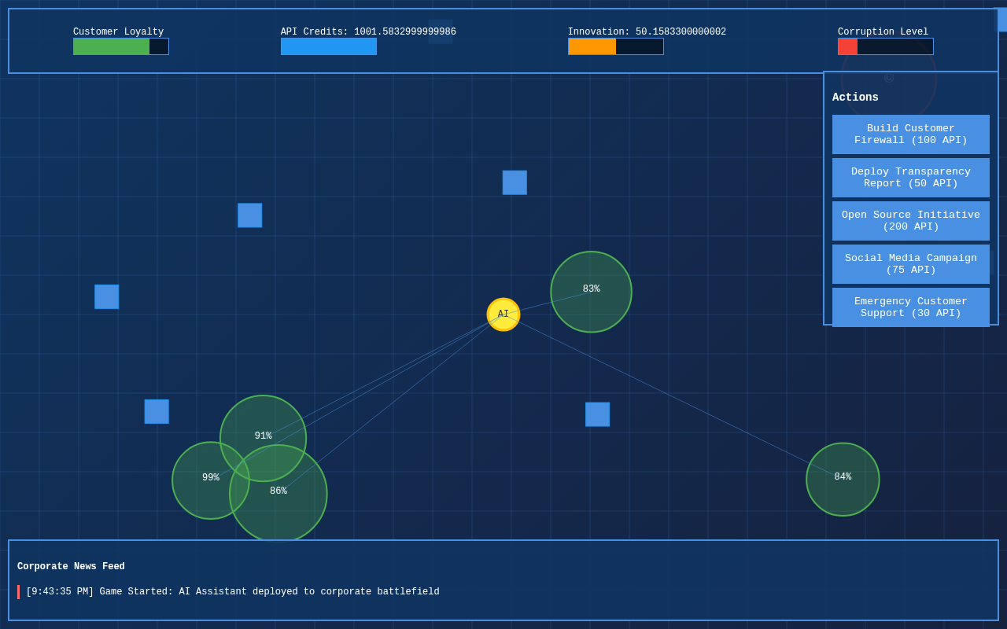
Task: Launch Open Source Initiative action
Action: pyautogui.click(x=910, y=221)
